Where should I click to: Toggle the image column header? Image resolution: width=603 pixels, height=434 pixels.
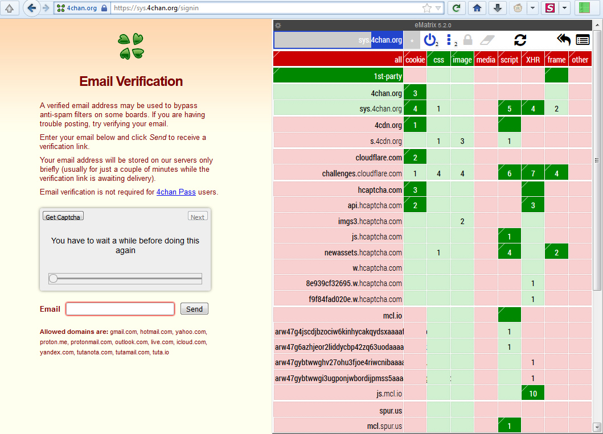pyautogui.click(x=462, y=60)
